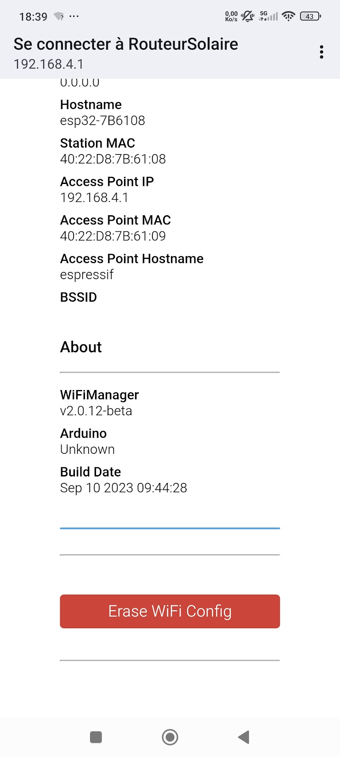Tap the About section heading

(81, 347)
